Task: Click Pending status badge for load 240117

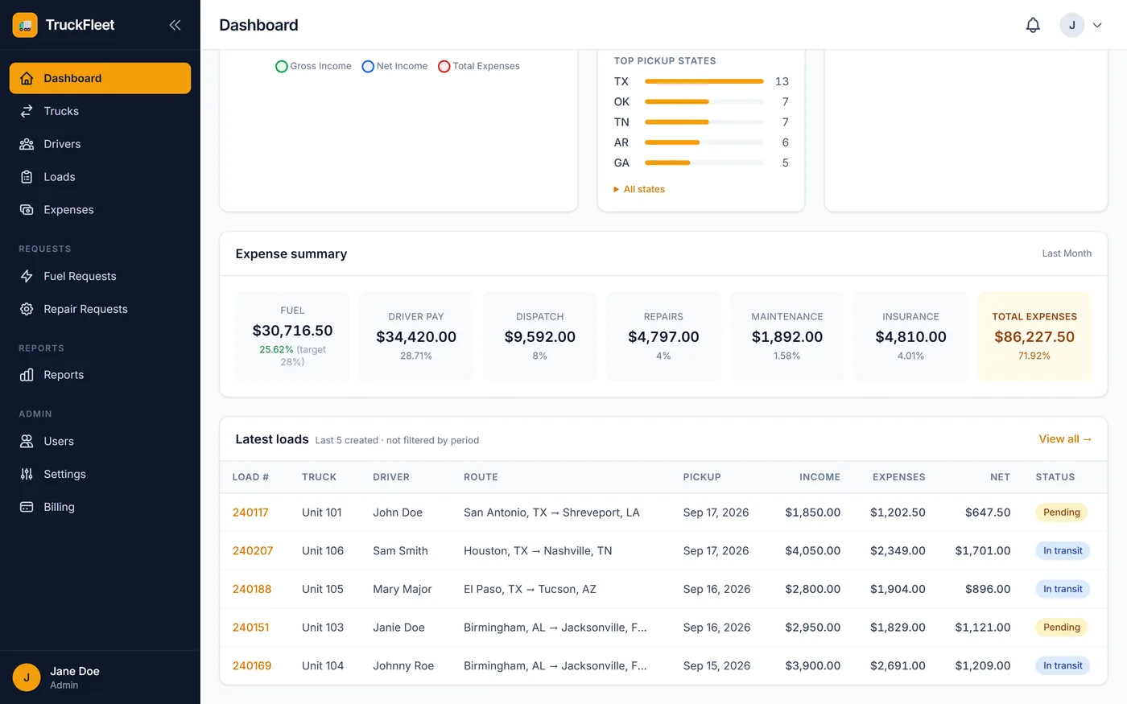Action: pyautogui.click(x=1061, y=513)
